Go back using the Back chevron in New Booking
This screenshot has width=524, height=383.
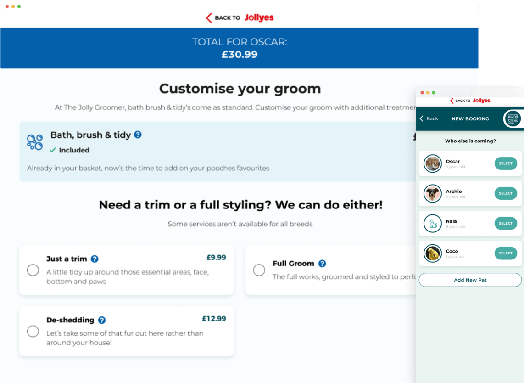(x=429, y=118)
